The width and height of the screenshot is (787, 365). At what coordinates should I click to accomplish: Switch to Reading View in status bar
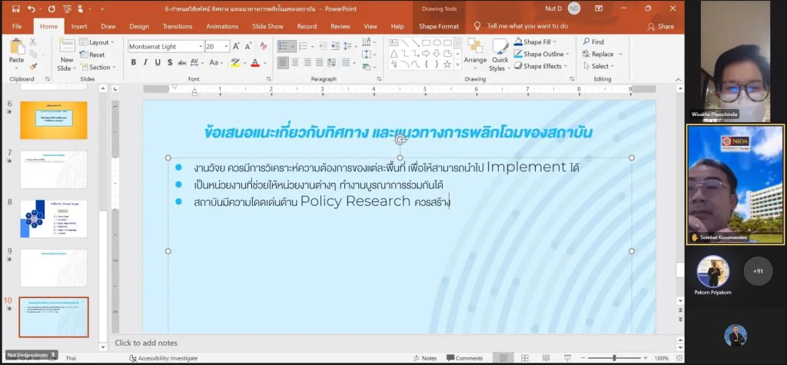546,358
